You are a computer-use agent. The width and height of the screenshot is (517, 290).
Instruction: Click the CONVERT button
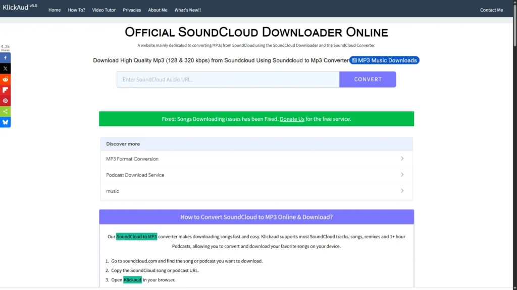coord(368,79)
